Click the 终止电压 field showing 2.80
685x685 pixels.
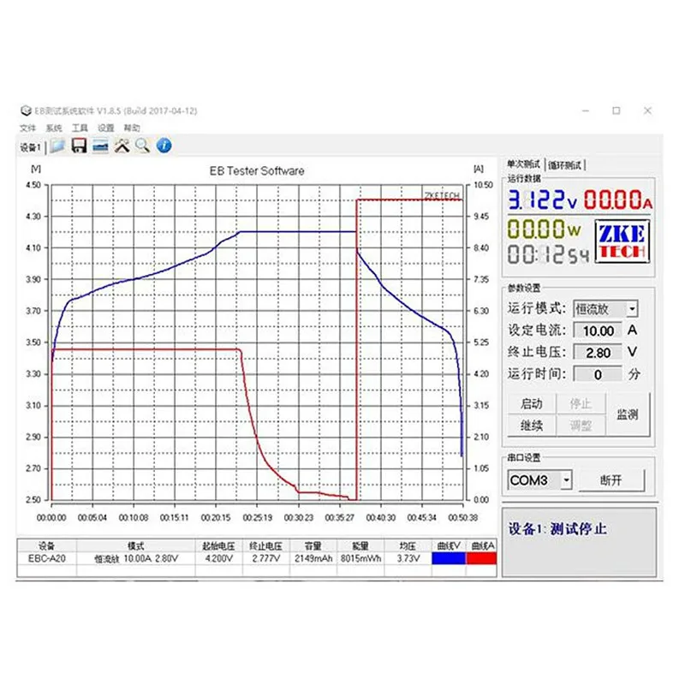[598, 353]
